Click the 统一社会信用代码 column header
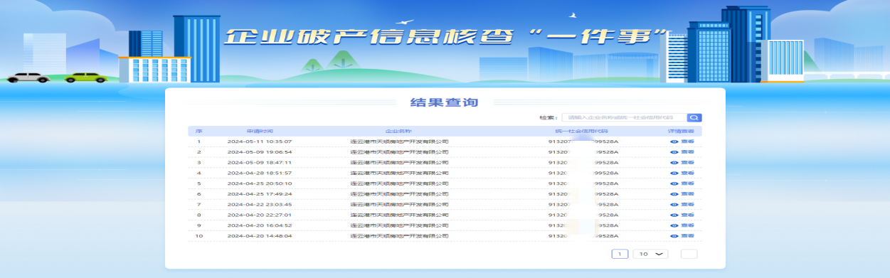The image size is (890, 278). [582, 131]
